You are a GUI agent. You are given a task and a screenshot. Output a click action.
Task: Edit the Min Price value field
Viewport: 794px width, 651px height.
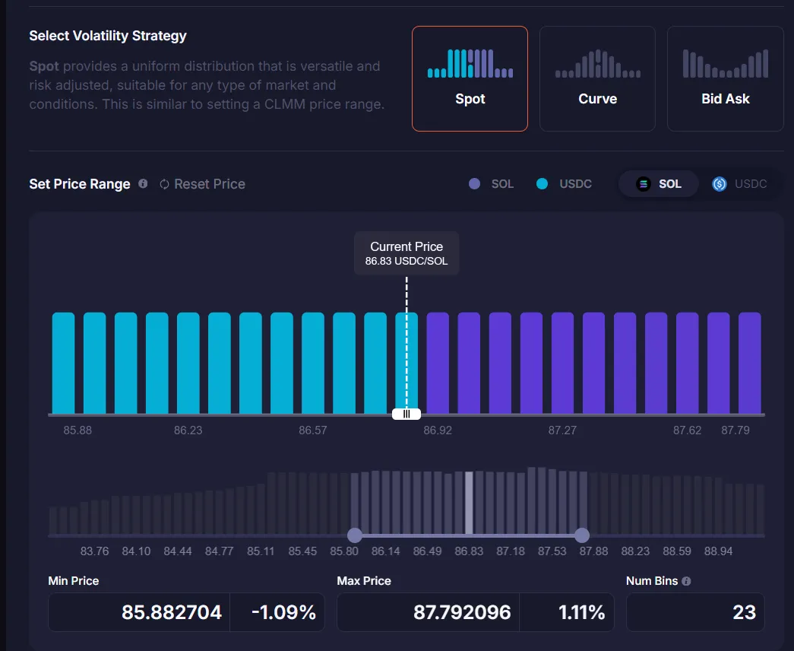click(139, 612)
